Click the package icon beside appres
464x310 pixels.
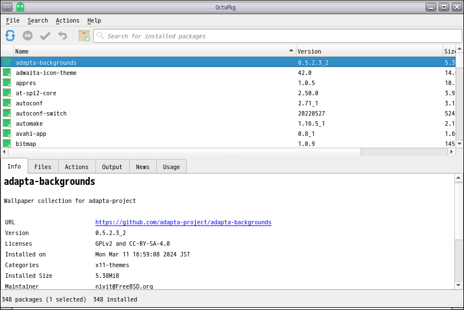(7, 83)
